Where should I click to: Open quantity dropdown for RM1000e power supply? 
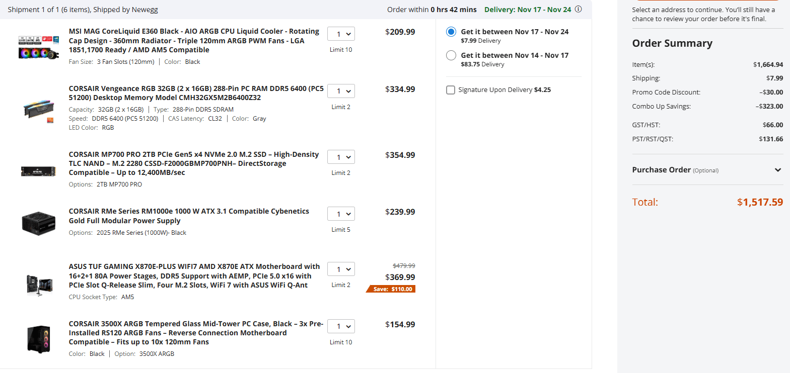(x=341, y=214)
